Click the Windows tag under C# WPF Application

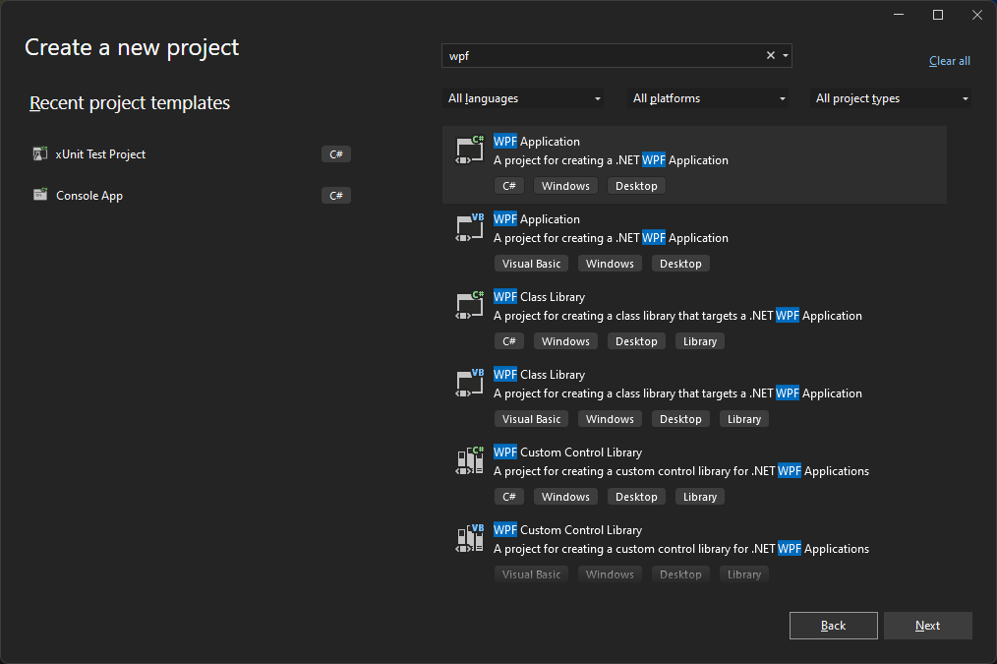point(565,186)
